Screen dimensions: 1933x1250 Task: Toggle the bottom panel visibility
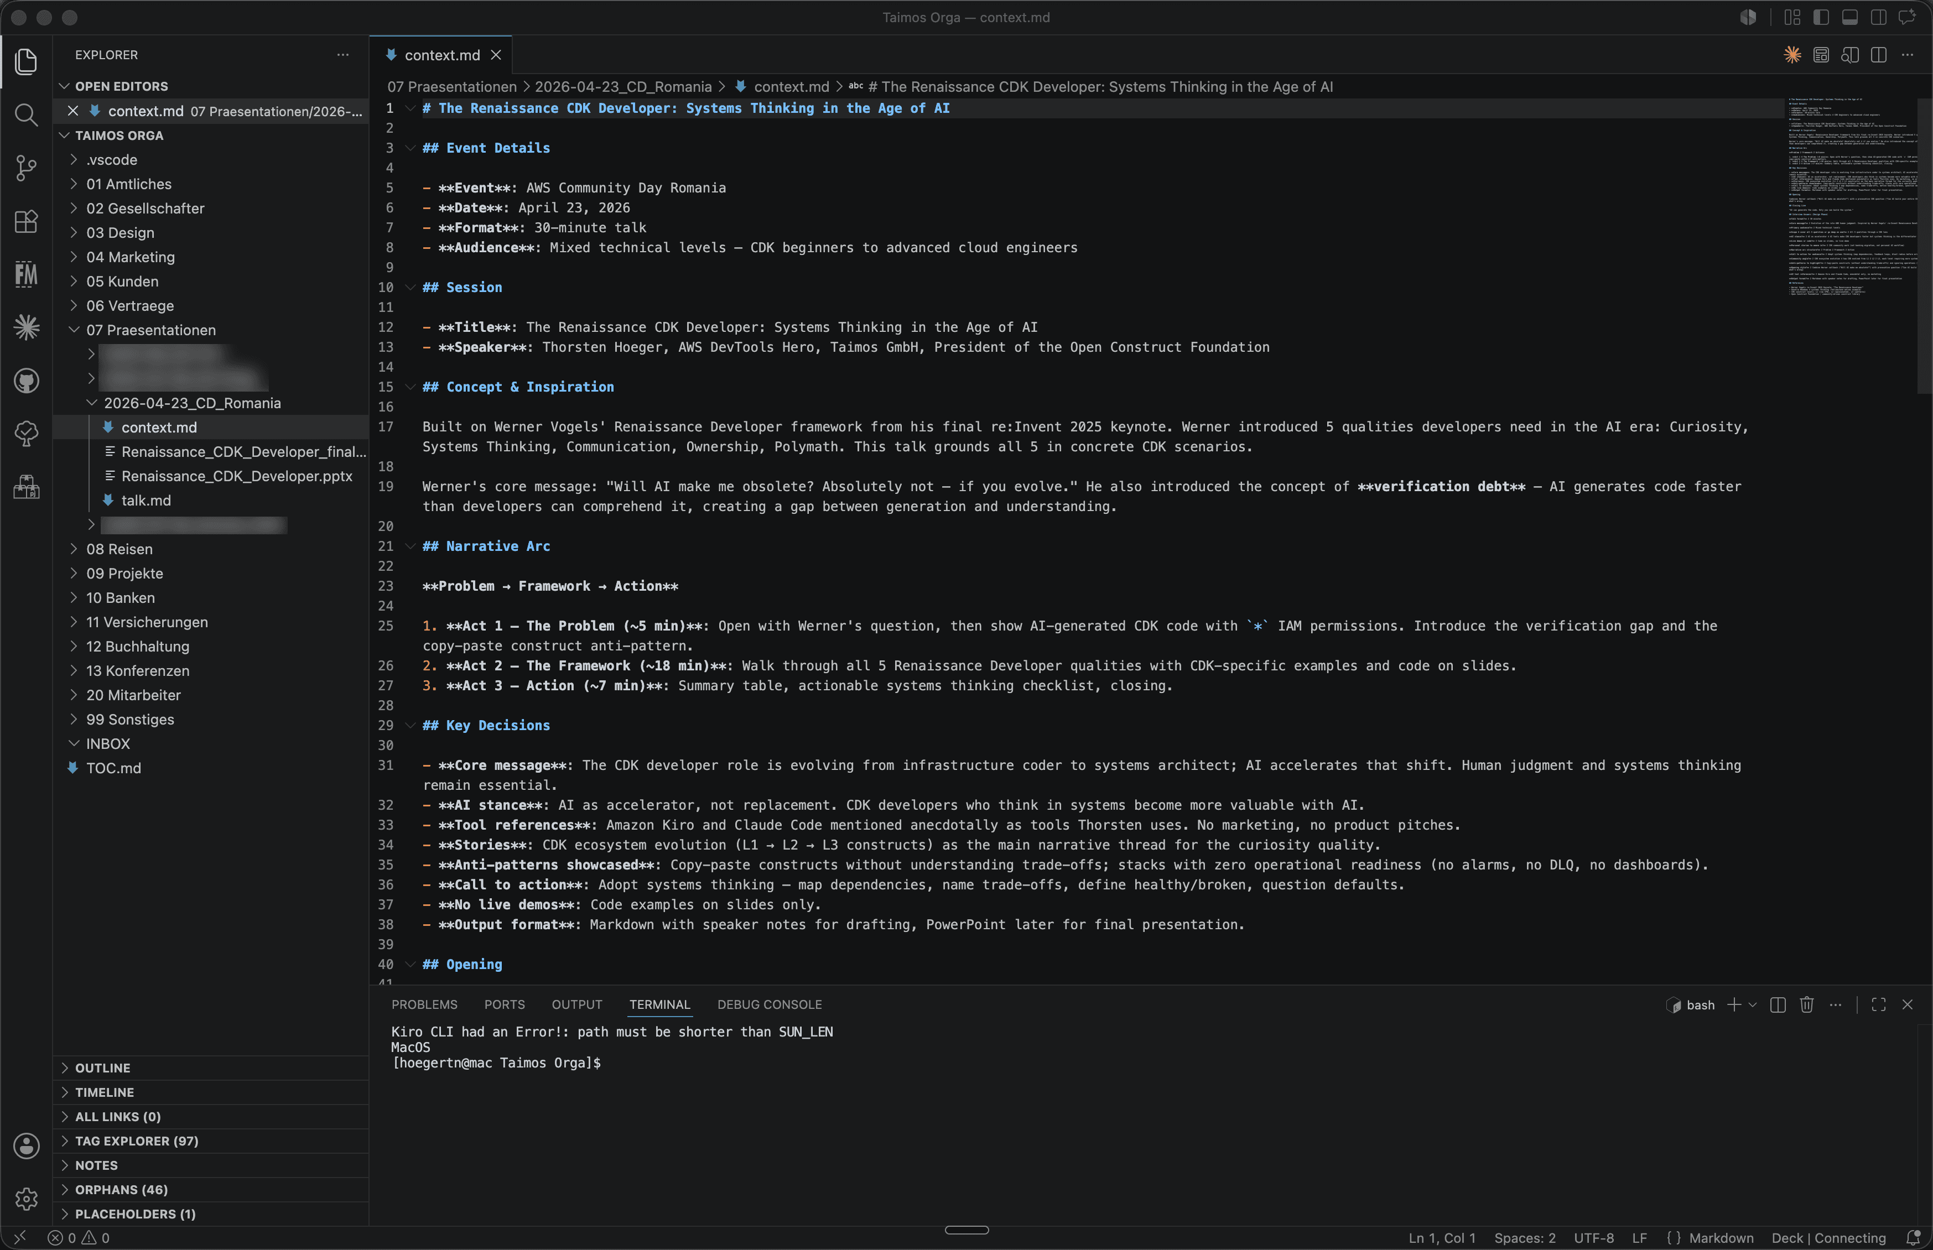pyautogui.click(x=1850, y=17)
